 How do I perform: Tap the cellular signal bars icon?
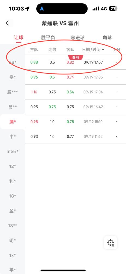tap(96, 8)
